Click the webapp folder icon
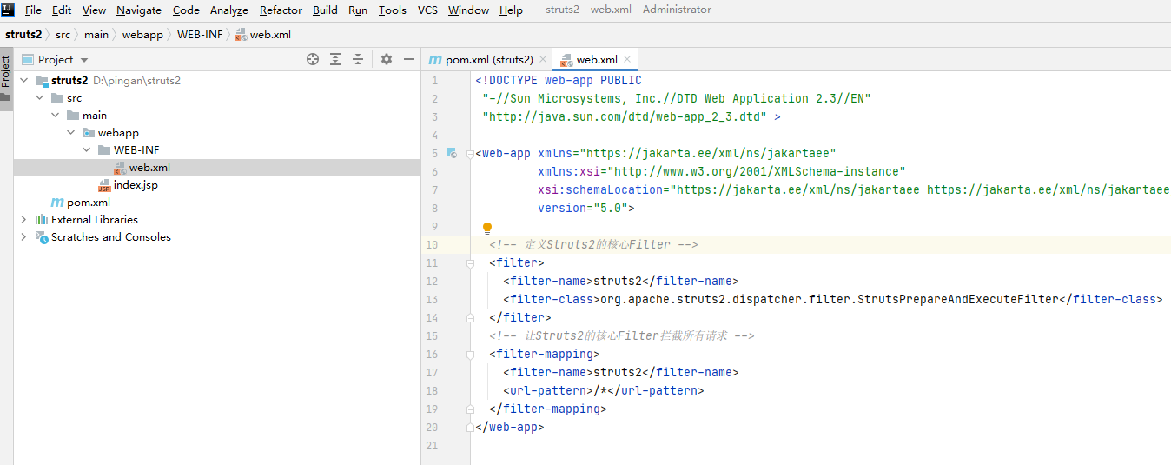This screenshot has width=1171, height=465. (x=89, y=133)
